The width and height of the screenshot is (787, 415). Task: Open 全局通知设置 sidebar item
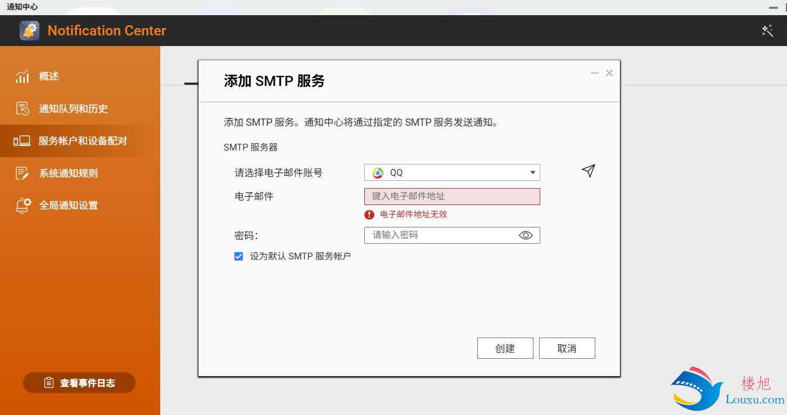click(80, 206)
